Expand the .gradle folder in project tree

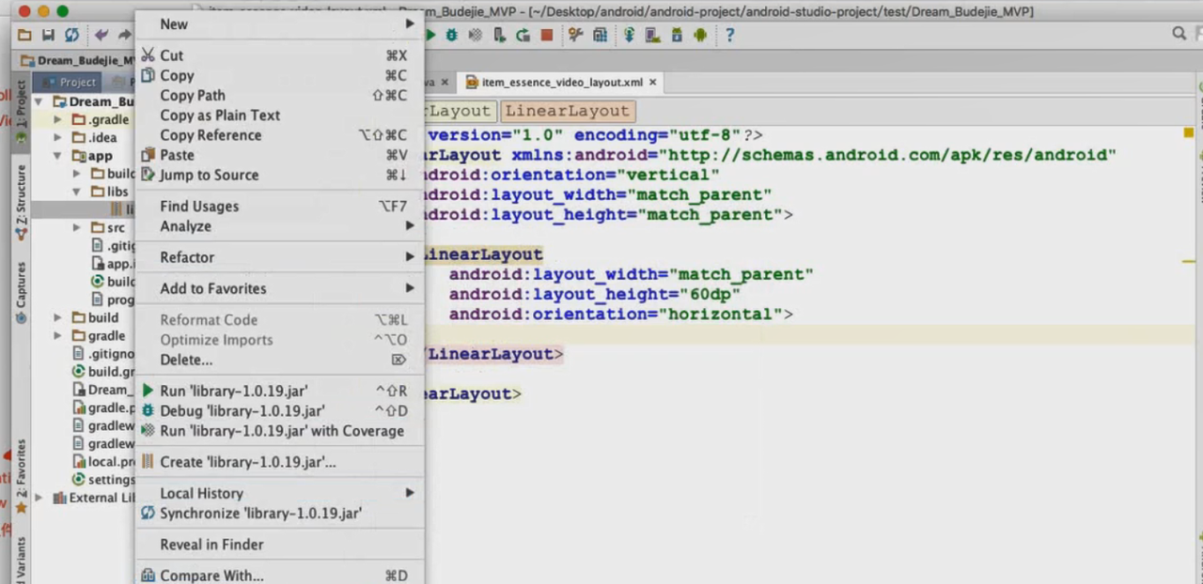[x=57, y=120]
